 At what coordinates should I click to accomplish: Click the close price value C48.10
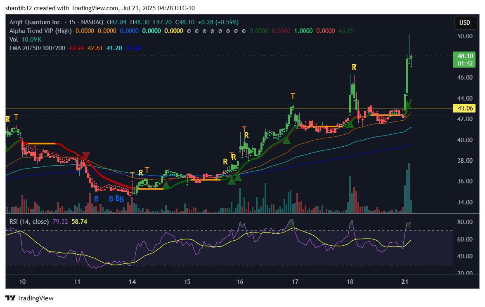tap(185, 22)
